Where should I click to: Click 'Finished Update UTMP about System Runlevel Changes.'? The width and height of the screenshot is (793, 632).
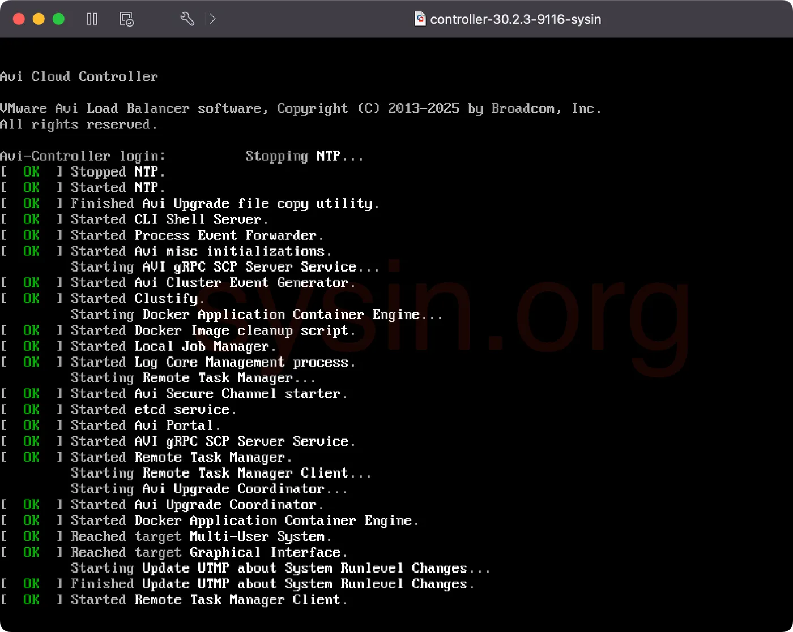272,584
